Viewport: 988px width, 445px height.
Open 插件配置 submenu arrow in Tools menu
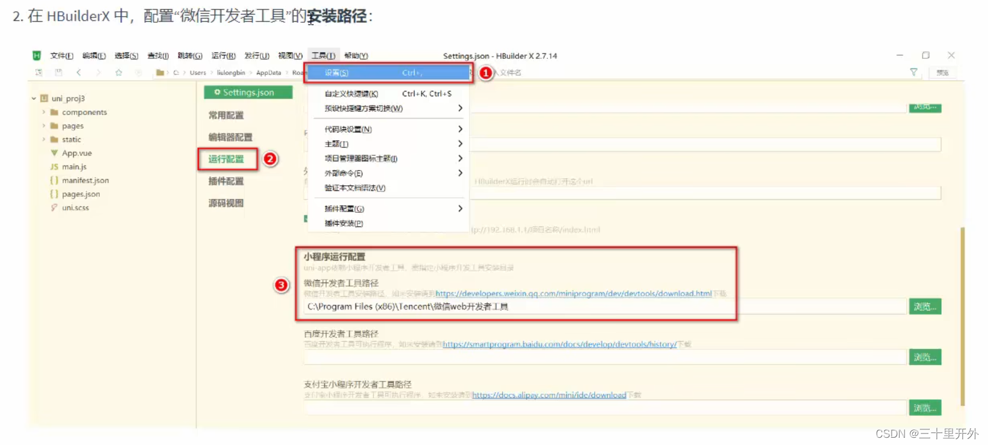pyautogui.click(x=460, y=208)
